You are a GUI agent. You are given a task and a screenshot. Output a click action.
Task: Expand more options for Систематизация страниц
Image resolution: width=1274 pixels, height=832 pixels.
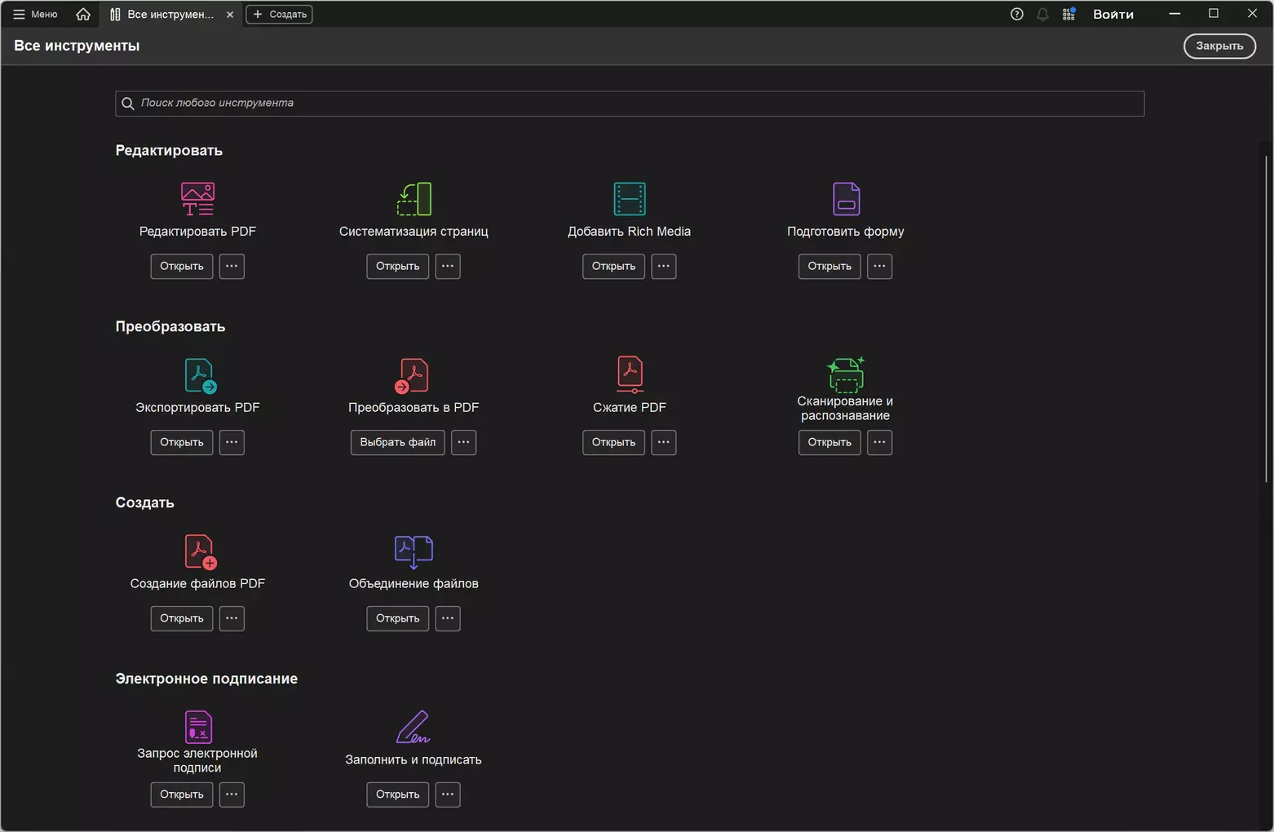coord(448,266)
